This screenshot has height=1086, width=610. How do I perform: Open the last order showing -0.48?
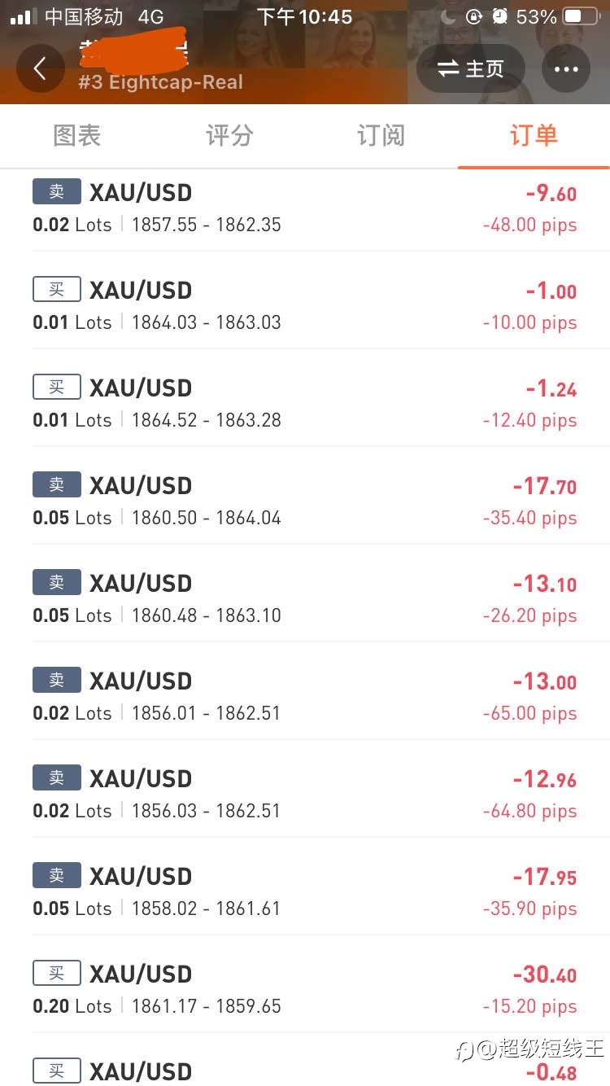[x=305, y=1060]
